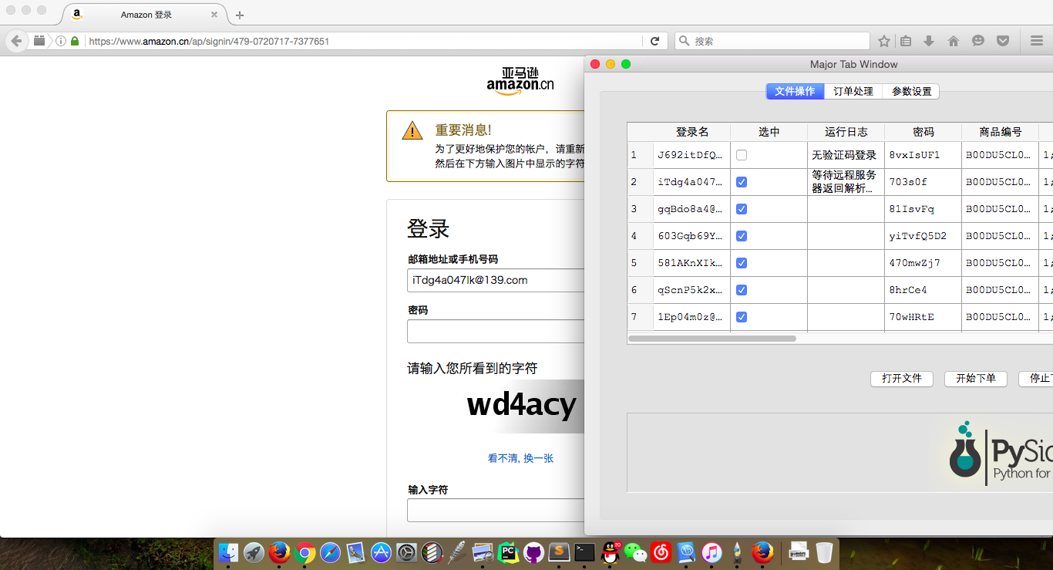Uncheck the box for row iTdg4a047

(742, 182)
